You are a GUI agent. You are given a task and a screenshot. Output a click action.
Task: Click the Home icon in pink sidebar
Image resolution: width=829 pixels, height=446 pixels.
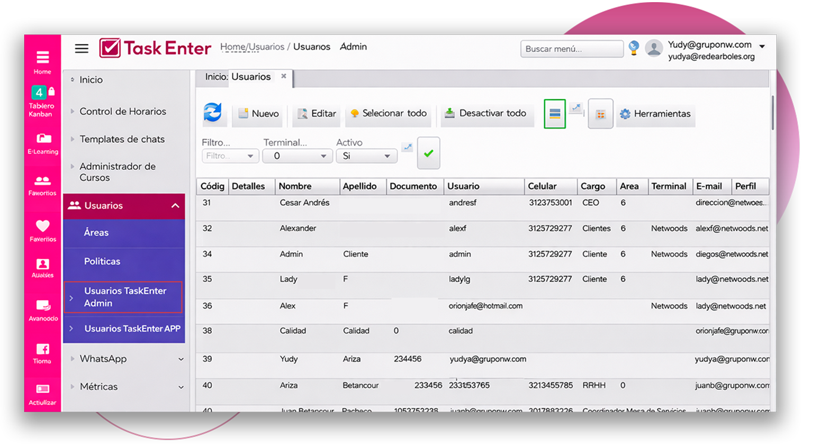(x=42, y=62)
